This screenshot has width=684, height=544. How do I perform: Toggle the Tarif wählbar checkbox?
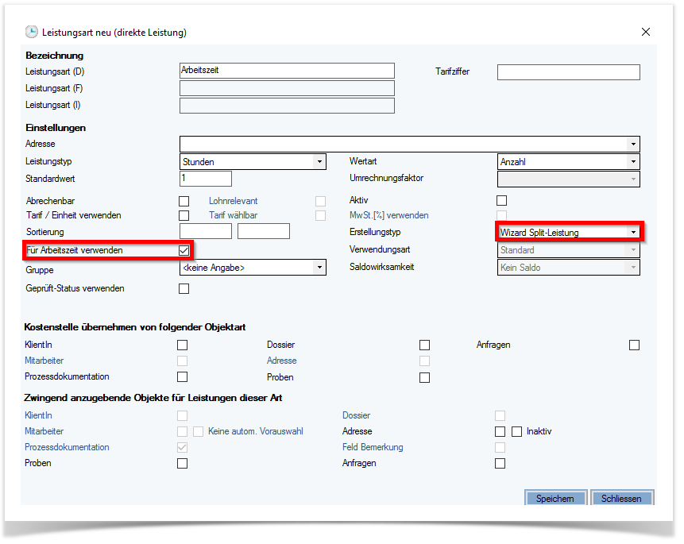point(321,215)
